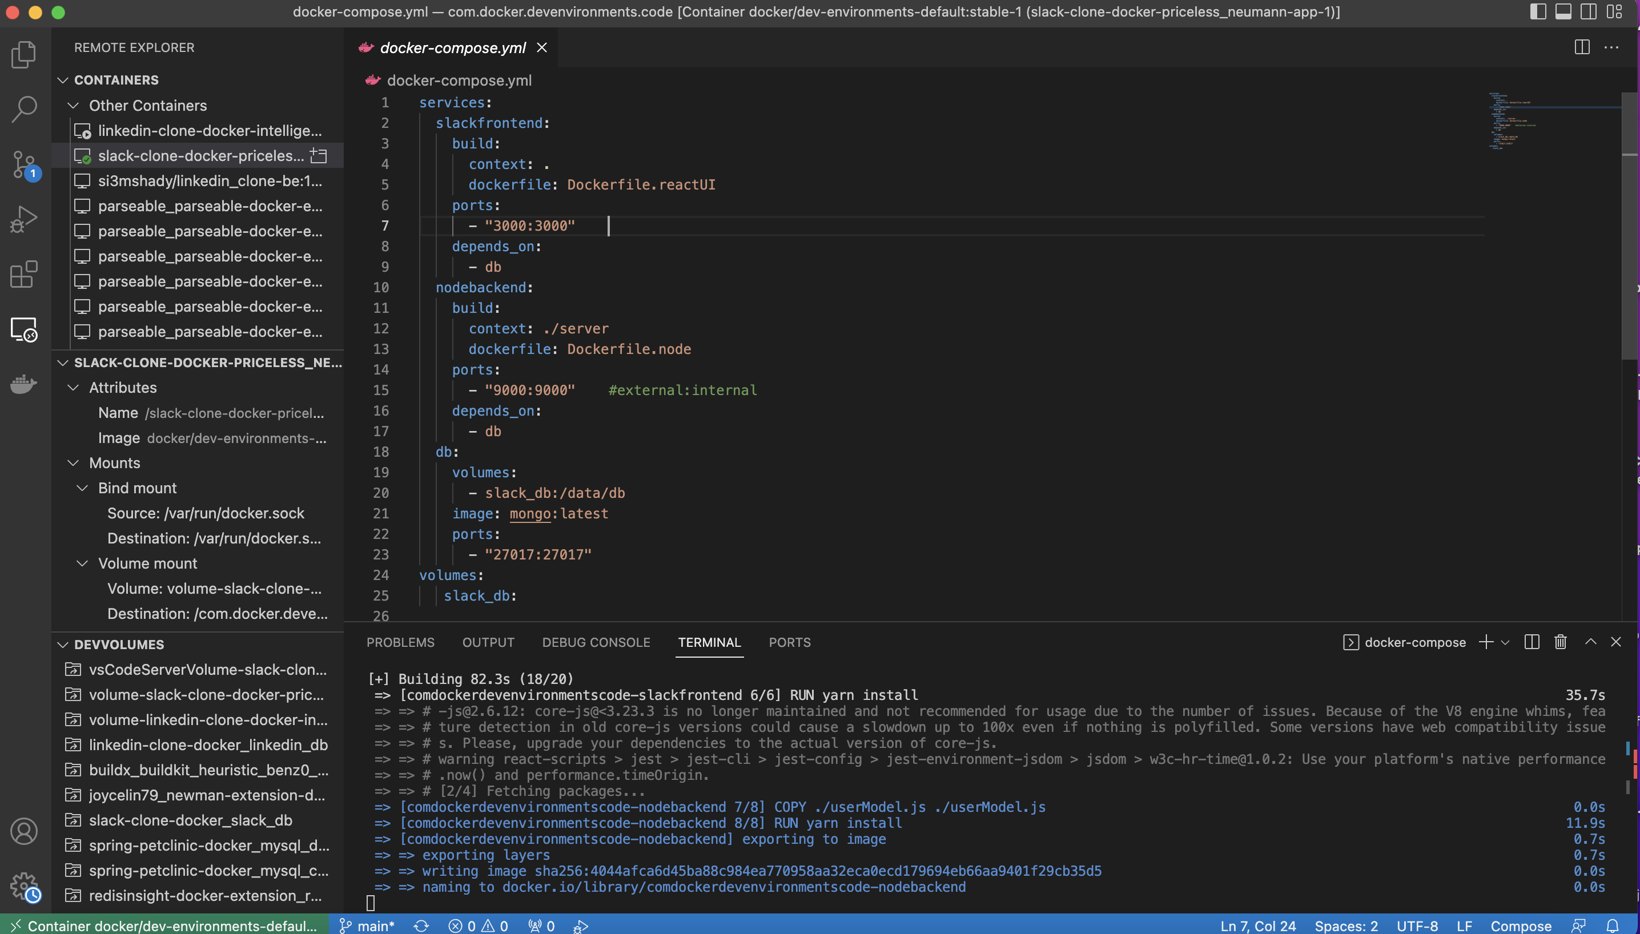Select the Remote Explorer activity icon
This screenshot has width=1640, height=934.
click(25, 330)
